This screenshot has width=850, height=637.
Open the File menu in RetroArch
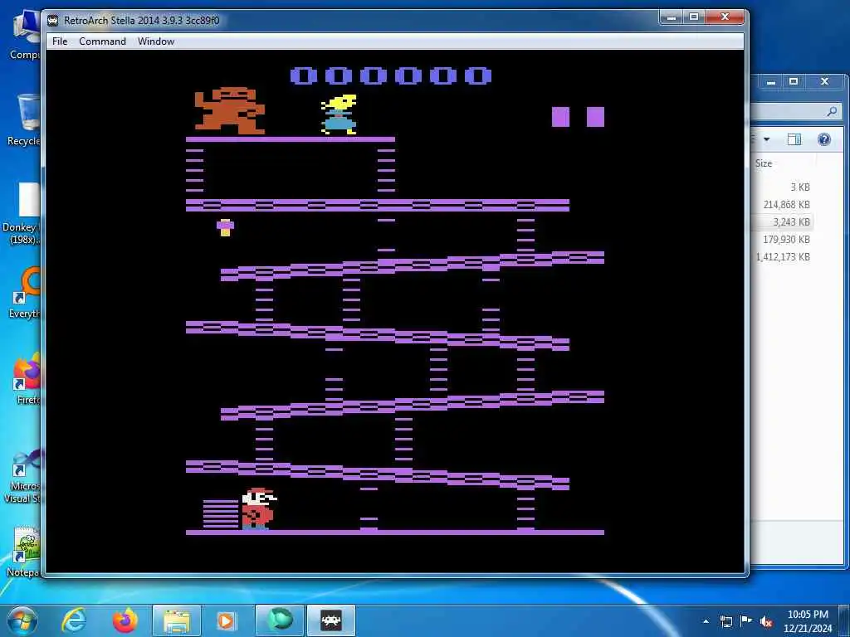[x=60, y=41]
